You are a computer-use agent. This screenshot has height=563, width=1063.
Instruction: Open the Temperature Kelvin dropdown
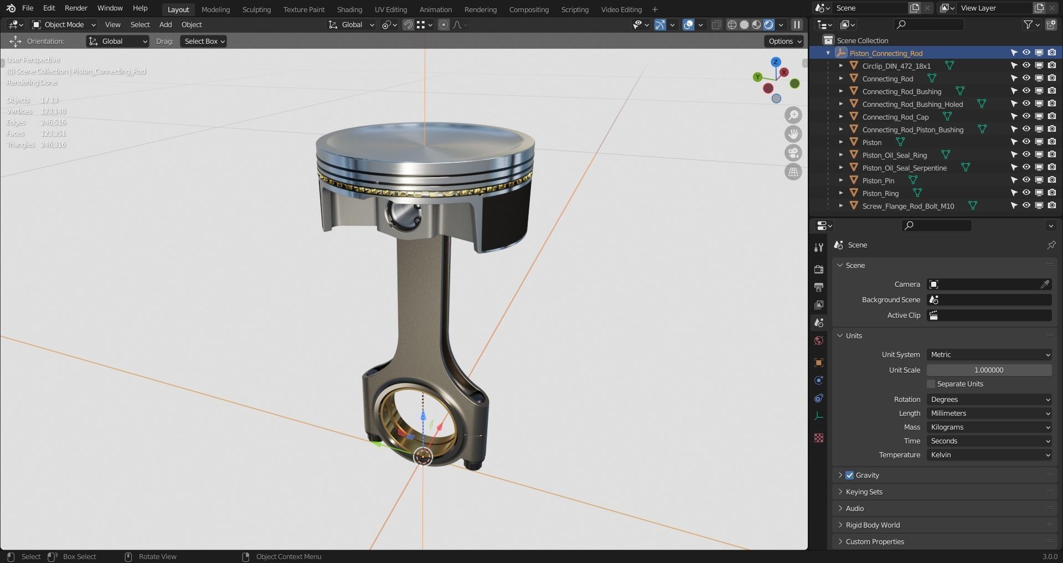point(989,454)
